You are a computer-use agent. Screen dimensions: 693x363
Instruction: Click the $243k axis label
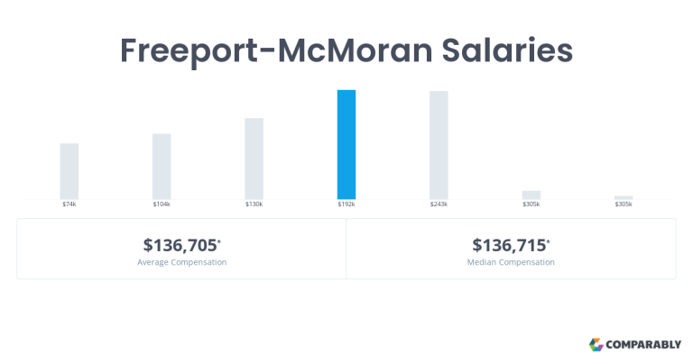coord(439,204)
